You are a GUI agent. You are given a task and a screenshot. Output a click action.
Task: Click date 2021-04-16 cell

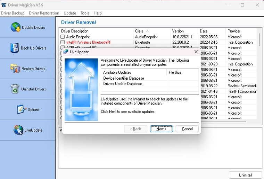[x=209, y=91]
